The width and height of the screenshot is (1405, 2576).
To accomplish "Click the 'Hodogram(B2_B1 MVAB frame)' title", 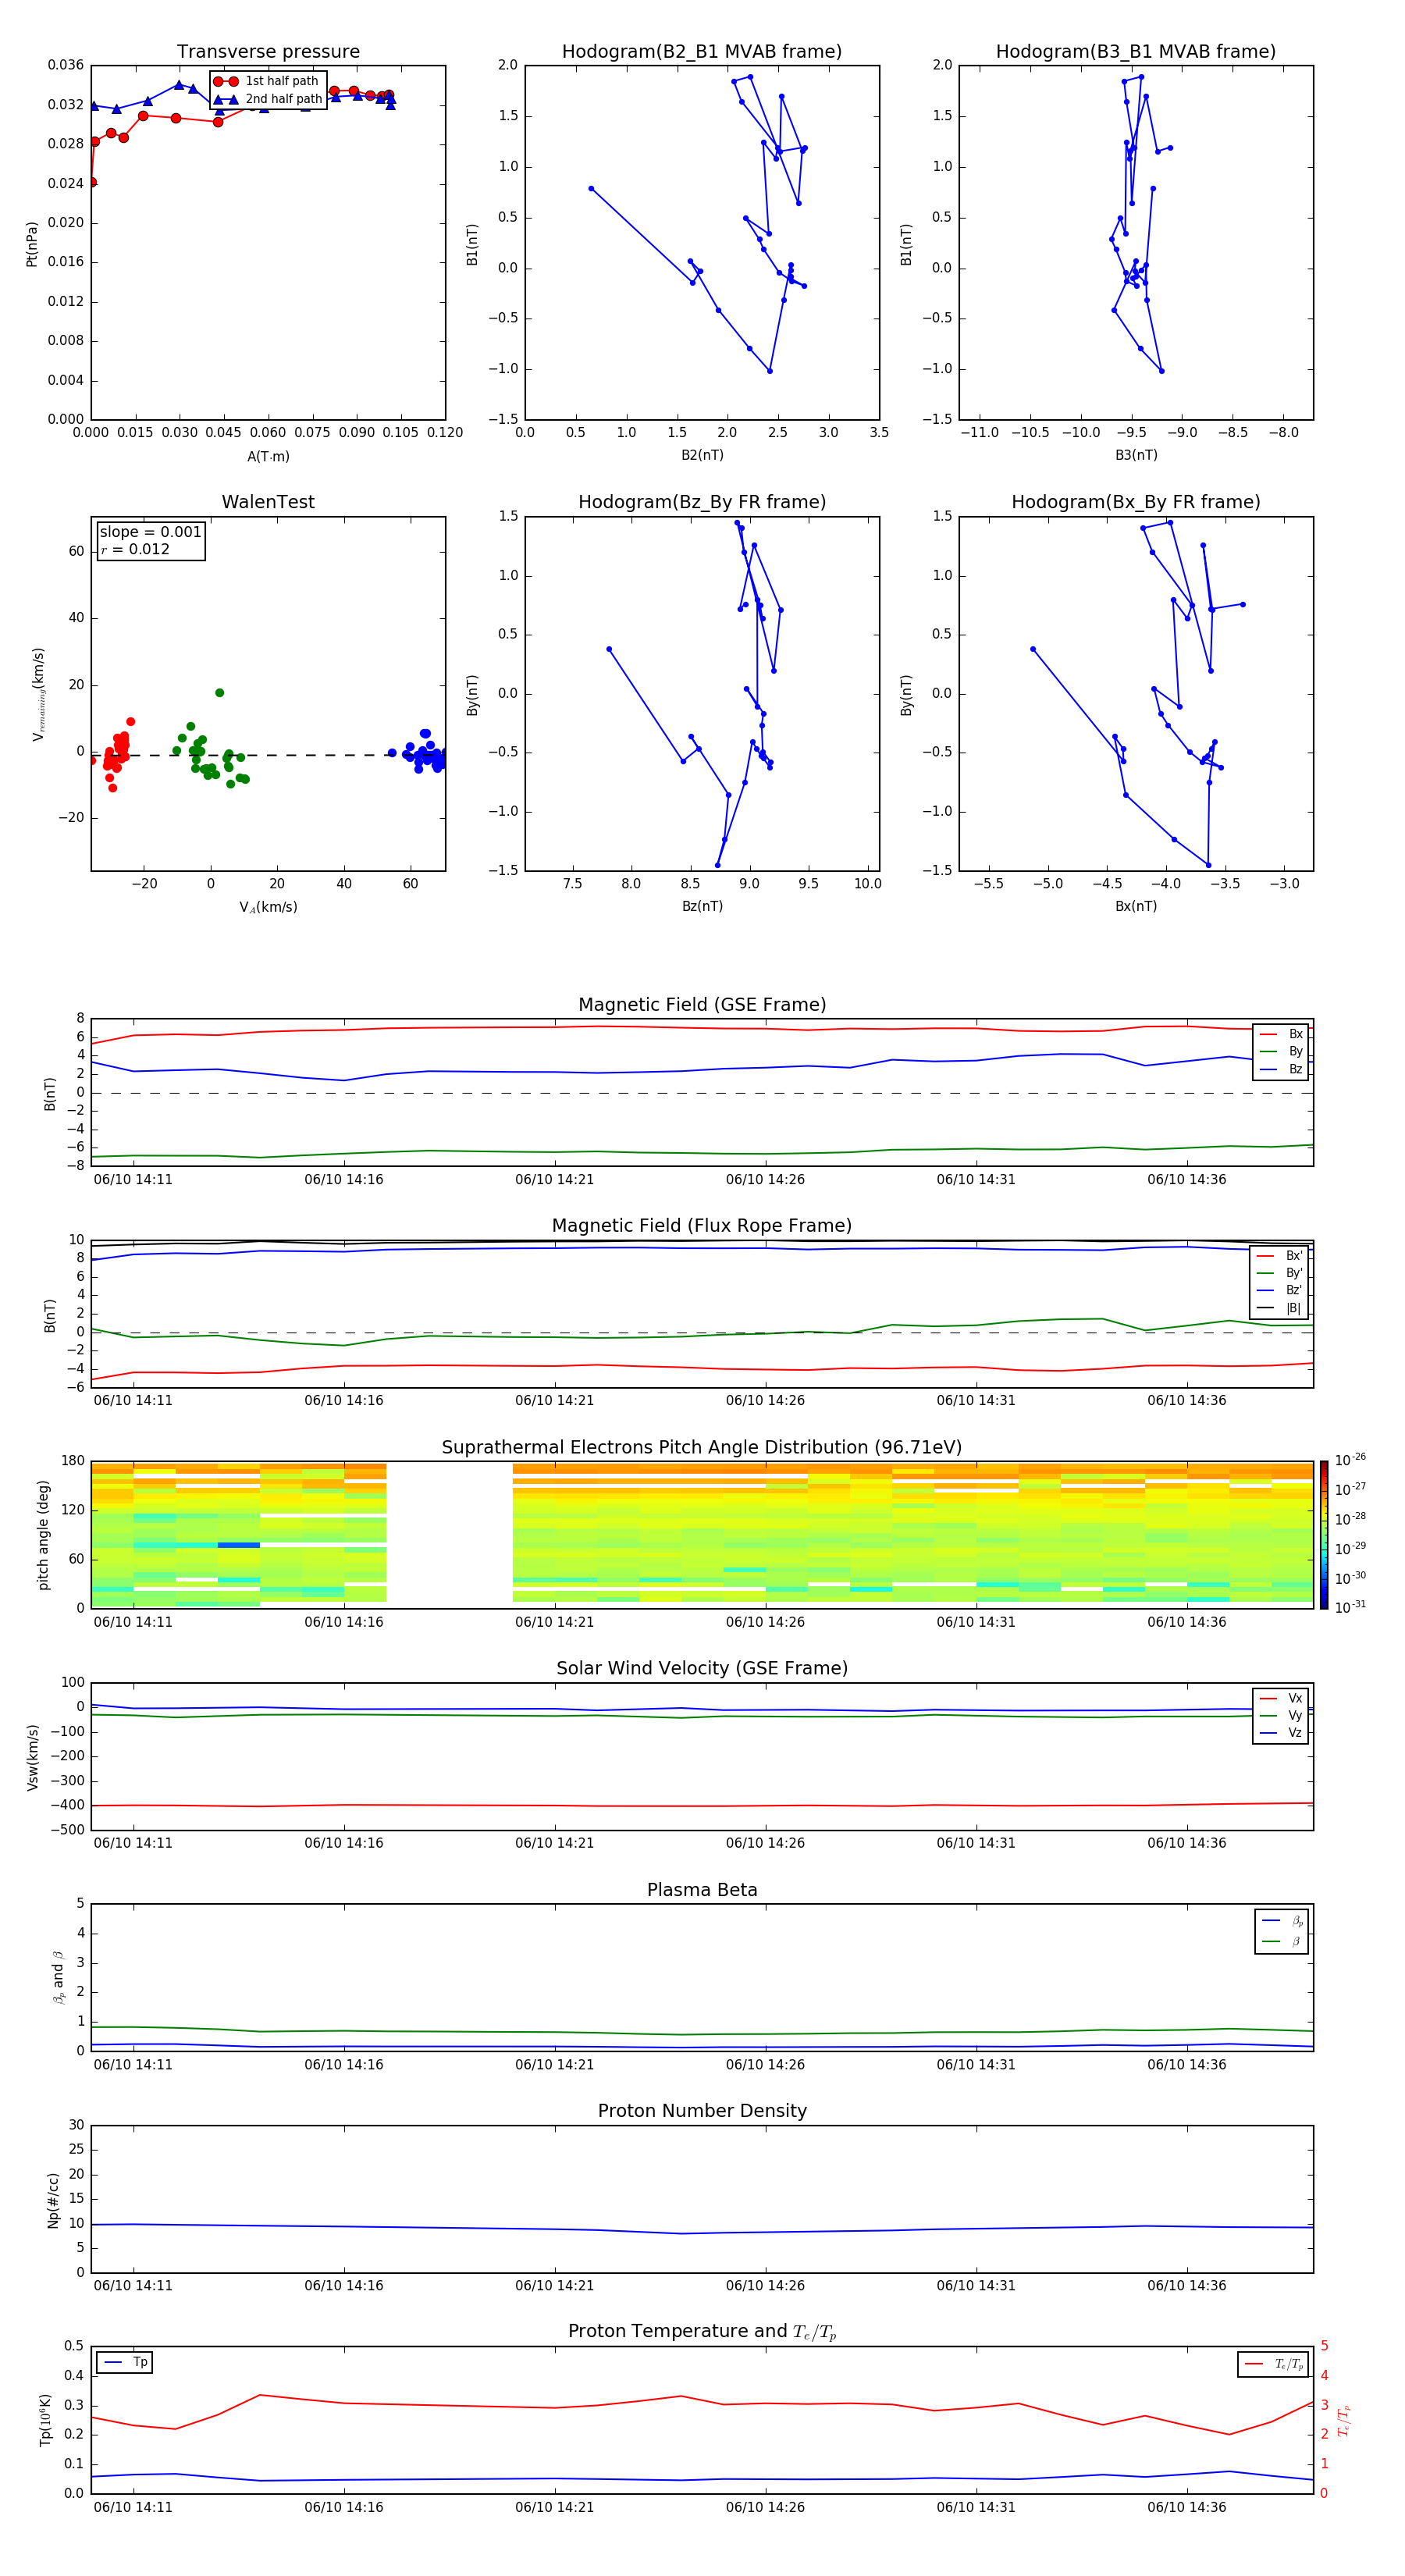I will point(702,52).
